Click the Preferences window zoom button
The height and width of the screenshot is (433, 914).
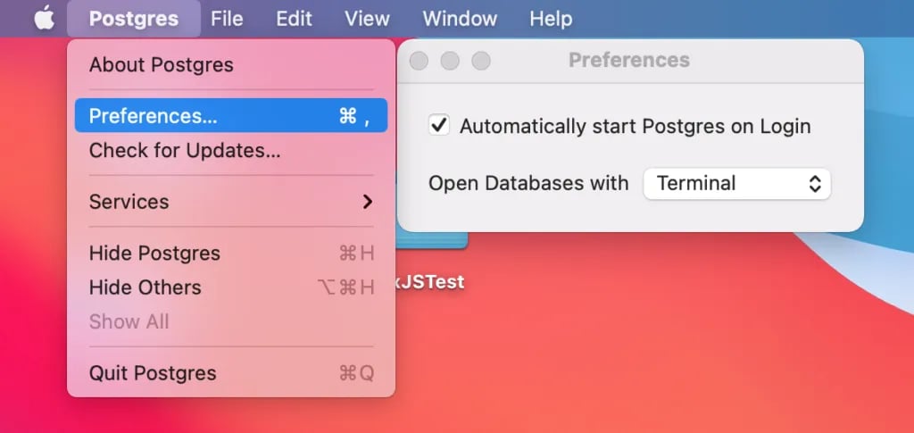pyautogui.click(x=481, y=61)
